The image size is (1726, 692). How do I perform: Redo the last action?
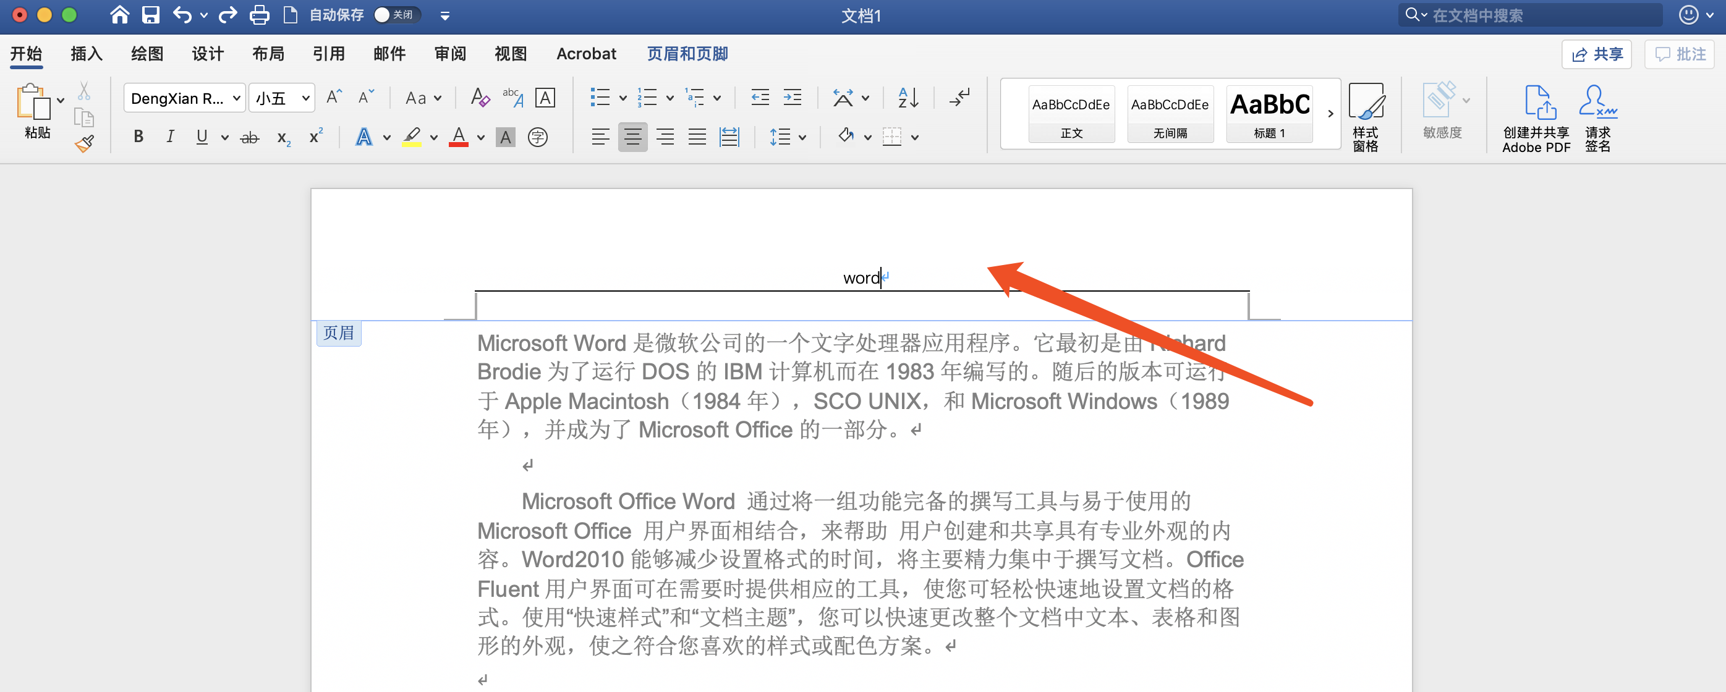tap(228, 14)
